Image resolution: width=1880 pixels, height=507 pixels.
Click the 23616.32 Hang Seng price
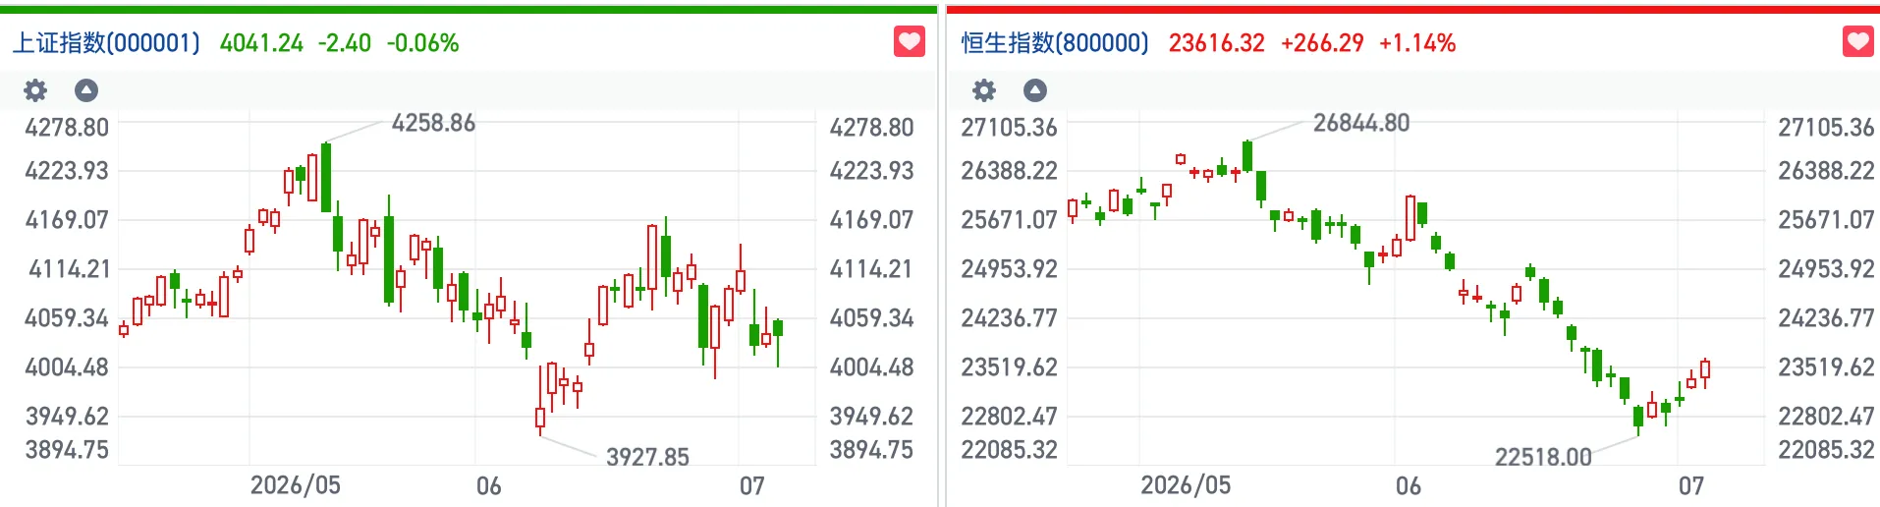click(1217, 43)
